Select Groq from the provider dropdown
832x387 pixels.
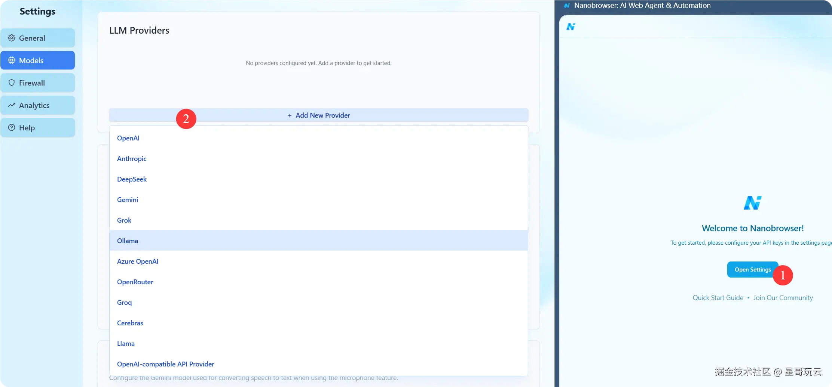tap(319, 303)
